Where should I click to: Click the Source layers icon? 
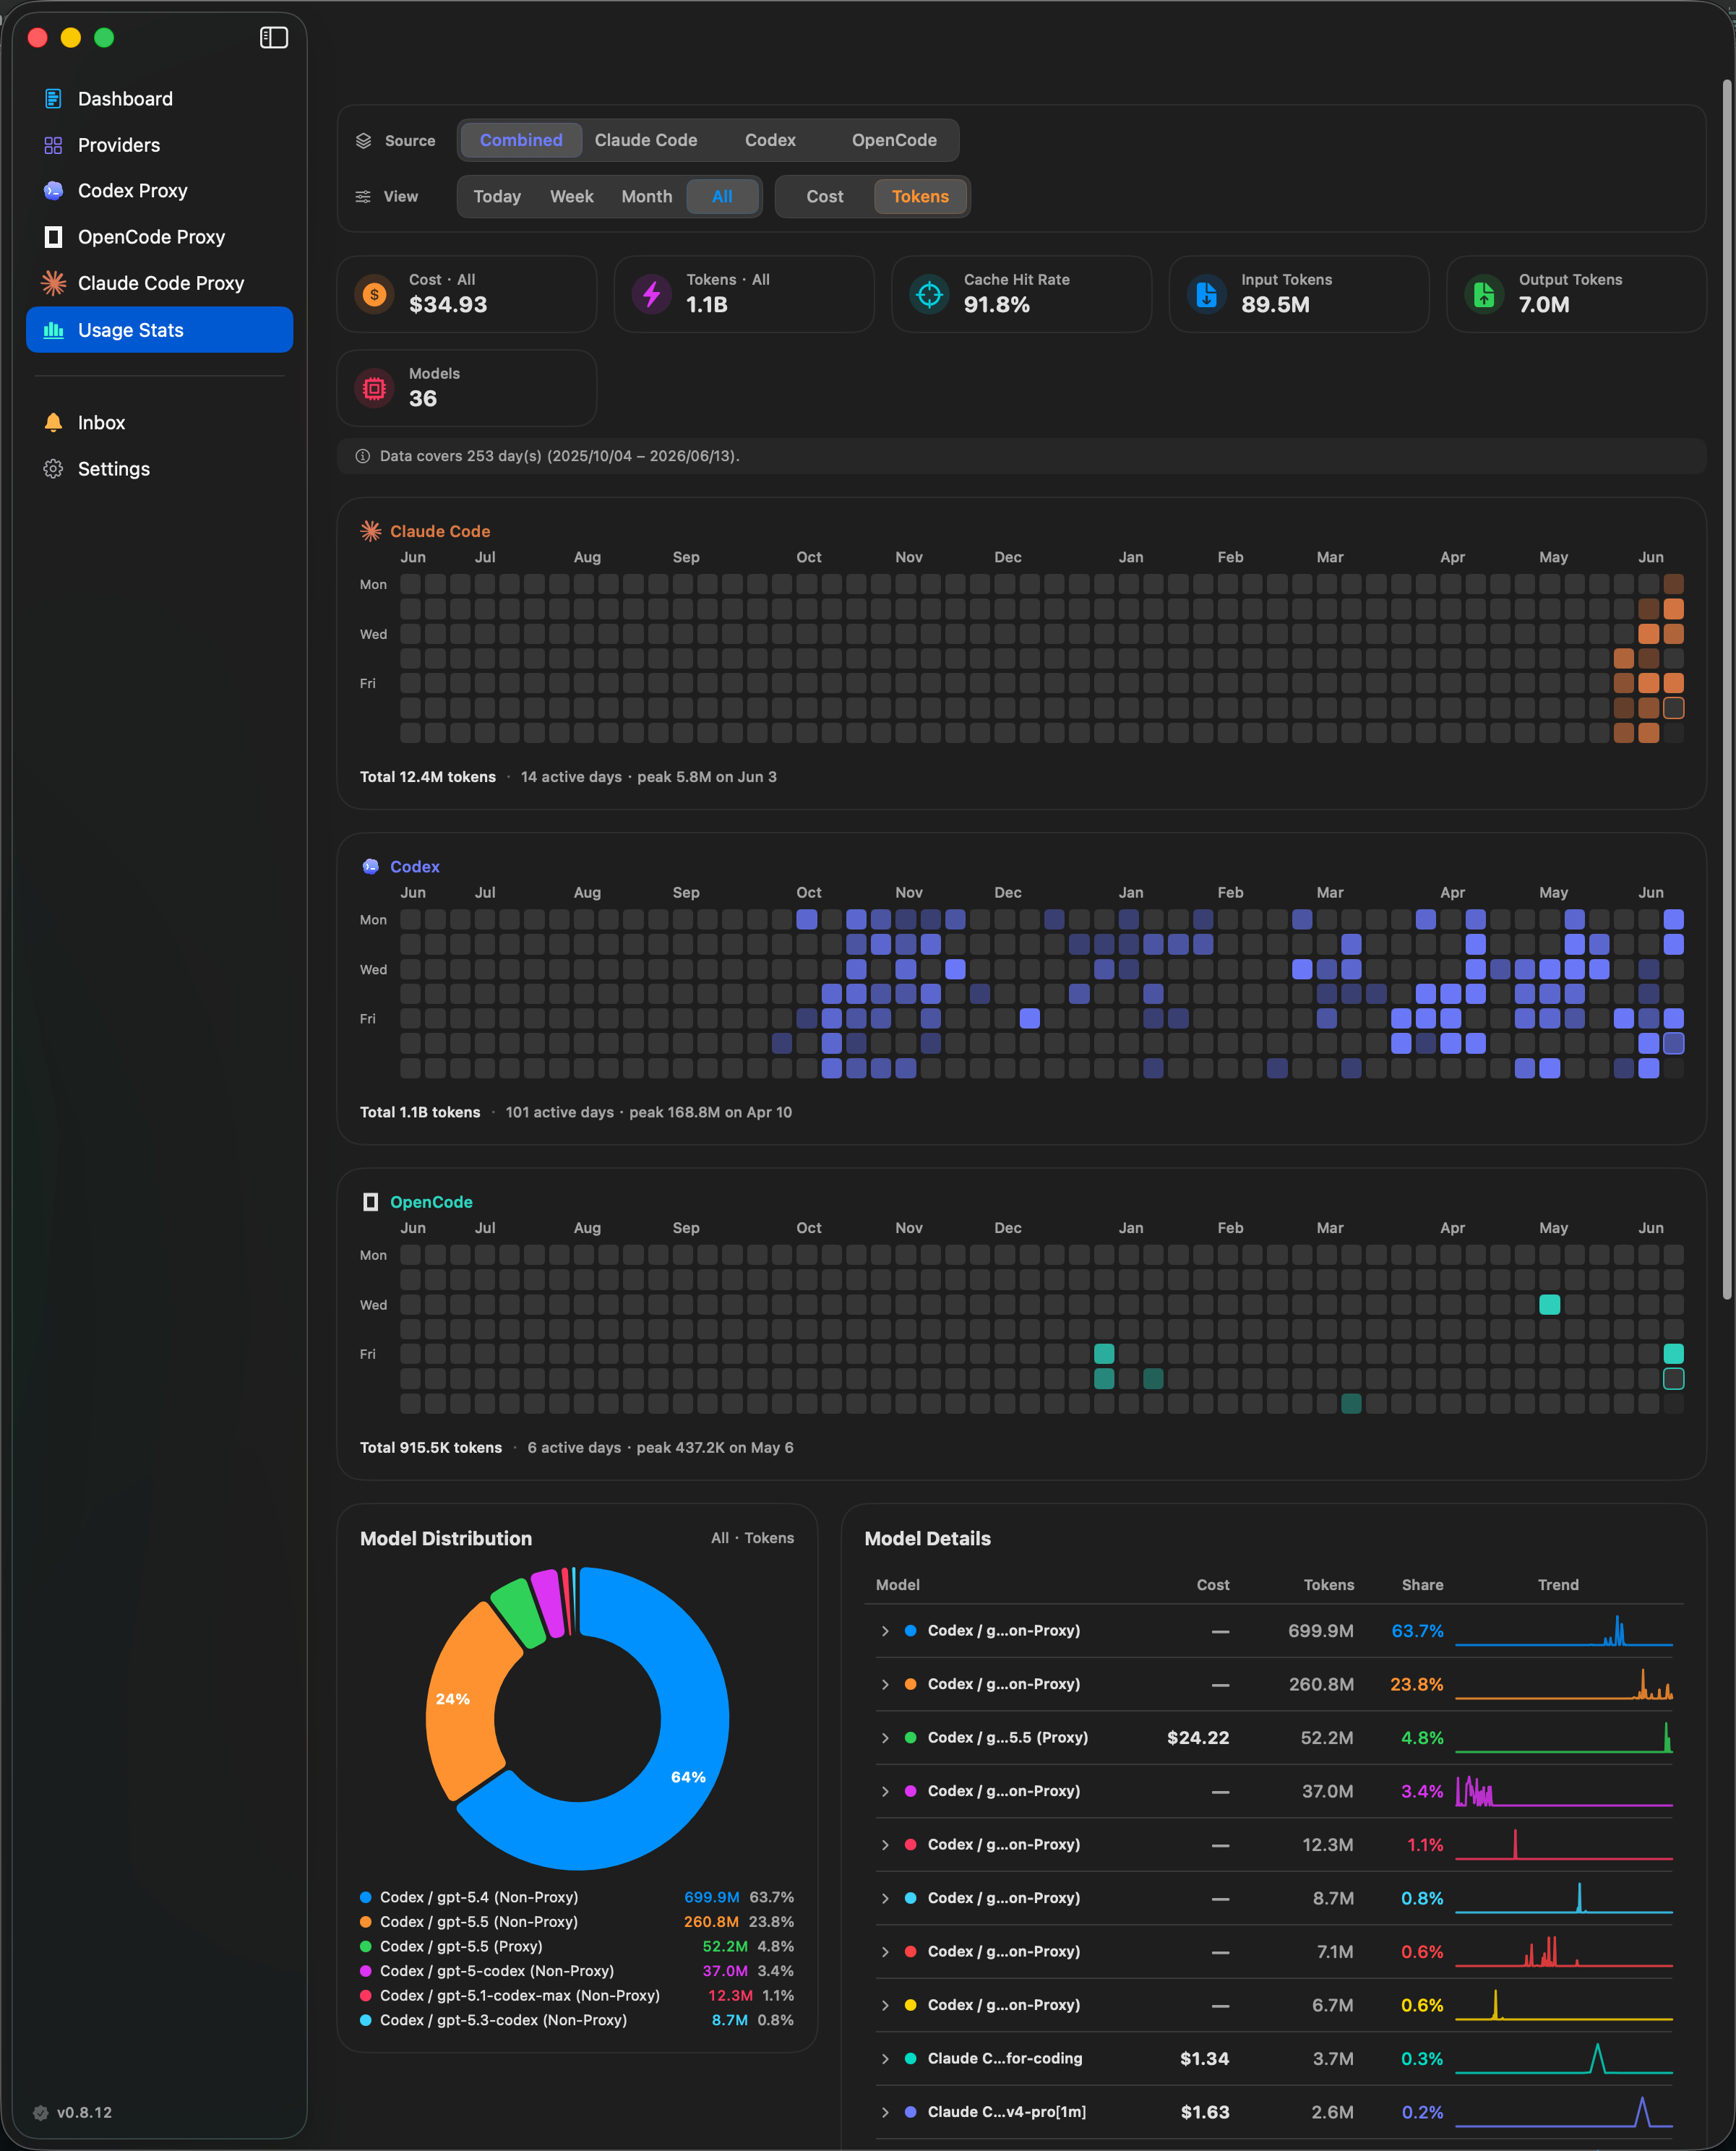[363, 141]
